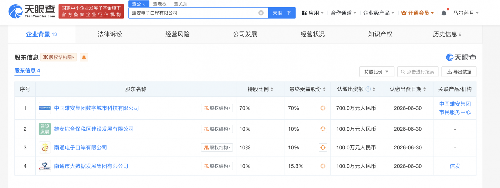The width and height of the screenshot is (500, 188).
Task: Click the TianYanCha home logo
Action: pyautogui.click(x=32, y=12)
